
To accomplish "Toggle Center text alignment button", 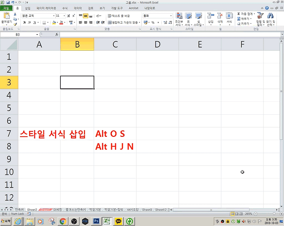I will click(x=86, y=22).
